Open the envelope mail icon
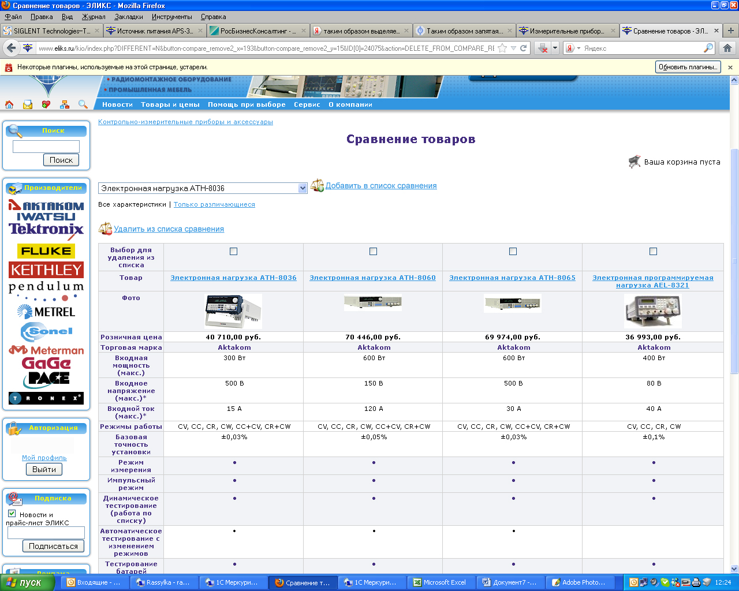 [28, 104]
